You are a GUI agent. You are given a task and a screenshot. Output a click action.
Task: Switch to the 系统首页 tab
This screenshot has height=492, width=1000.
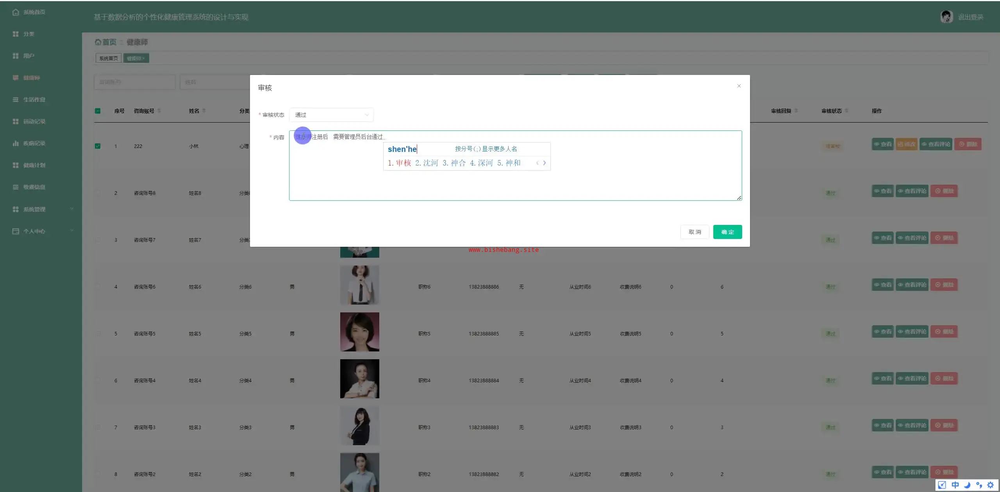pos(108,58)
